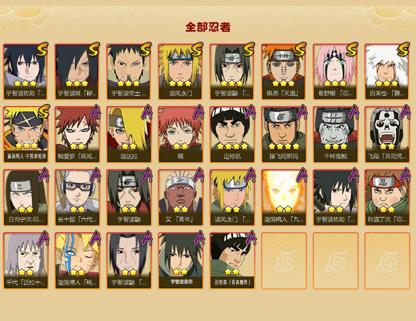Choose the 漩涡博人 ninja card
Screen dimensions: 416x321
[77, 261]
